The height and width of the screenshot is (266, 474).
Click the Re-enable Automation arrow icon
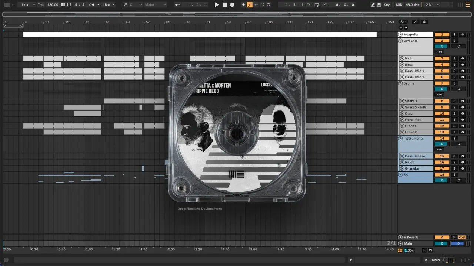[256, 5]
